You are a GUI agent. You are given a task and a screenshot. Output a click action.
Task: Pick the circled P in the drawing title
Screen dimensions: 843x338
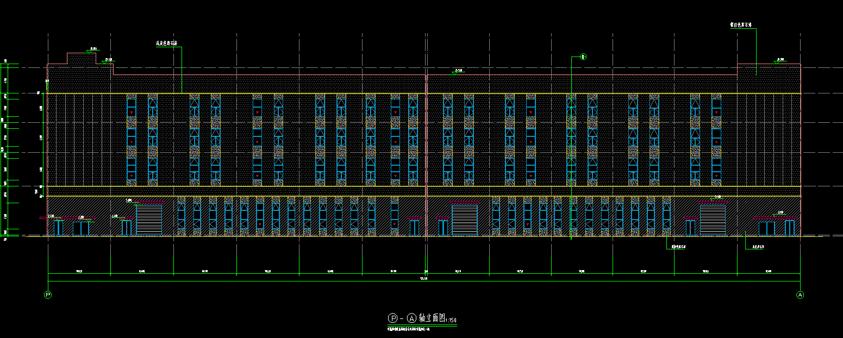[391, 318]
